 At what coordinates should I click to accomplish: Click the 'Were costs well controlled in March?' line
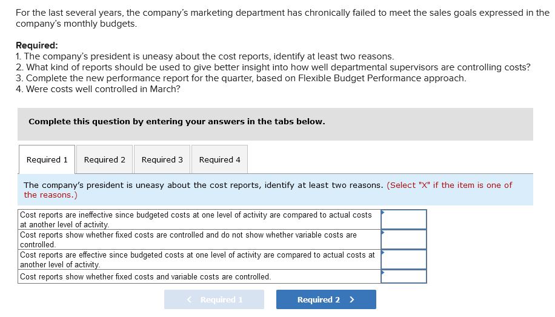tap(98, 89)
